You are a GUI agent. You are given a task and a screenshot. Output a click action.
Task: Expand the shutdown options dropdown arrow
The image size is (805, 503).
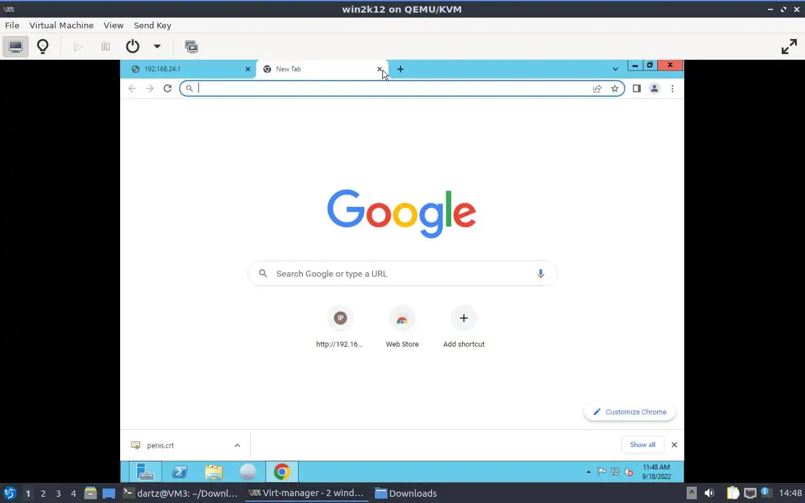click(x=157, y=47)
